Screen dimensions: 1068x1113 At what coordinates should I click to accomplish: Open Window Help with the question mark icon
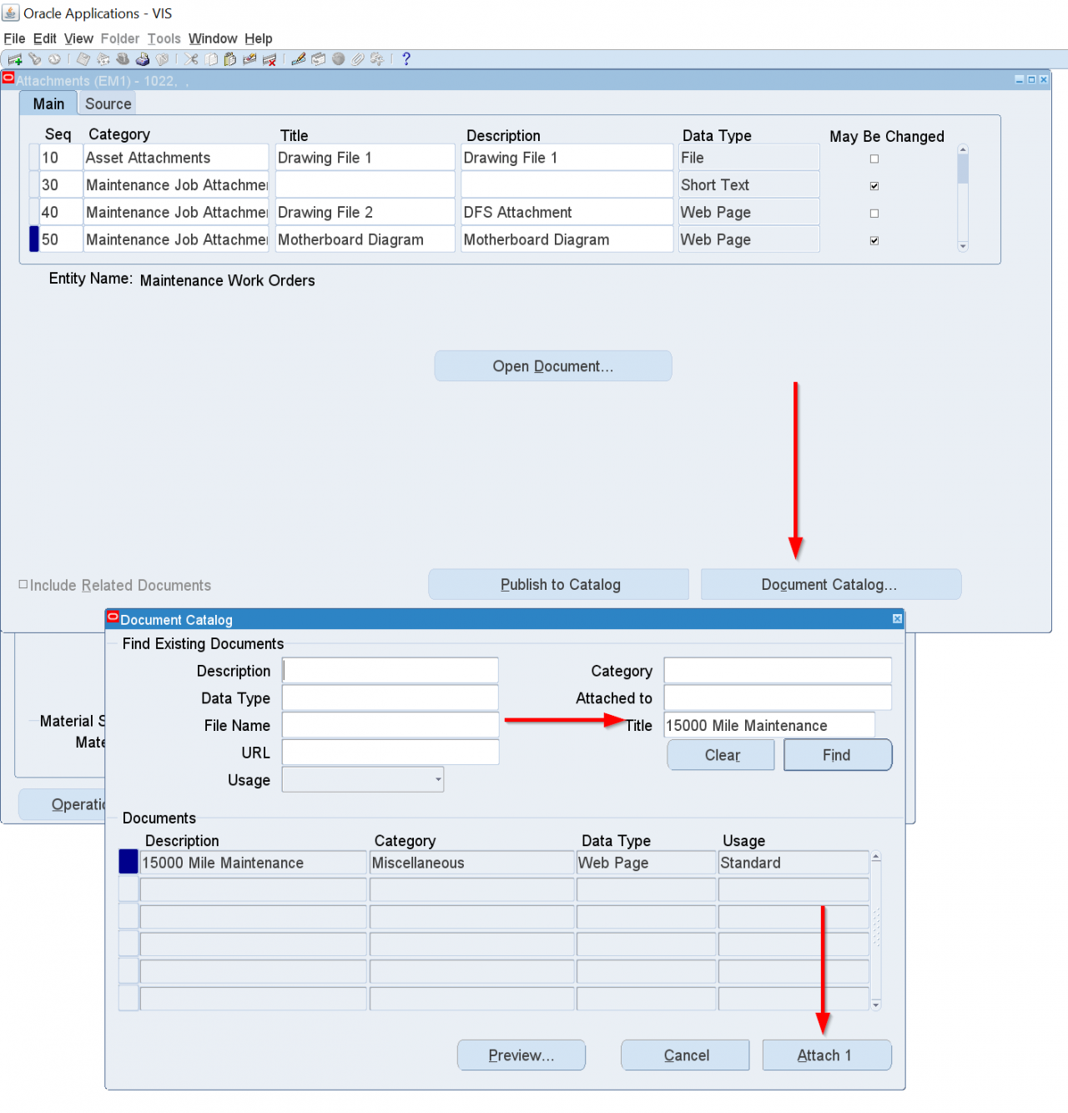pos(406,59)
